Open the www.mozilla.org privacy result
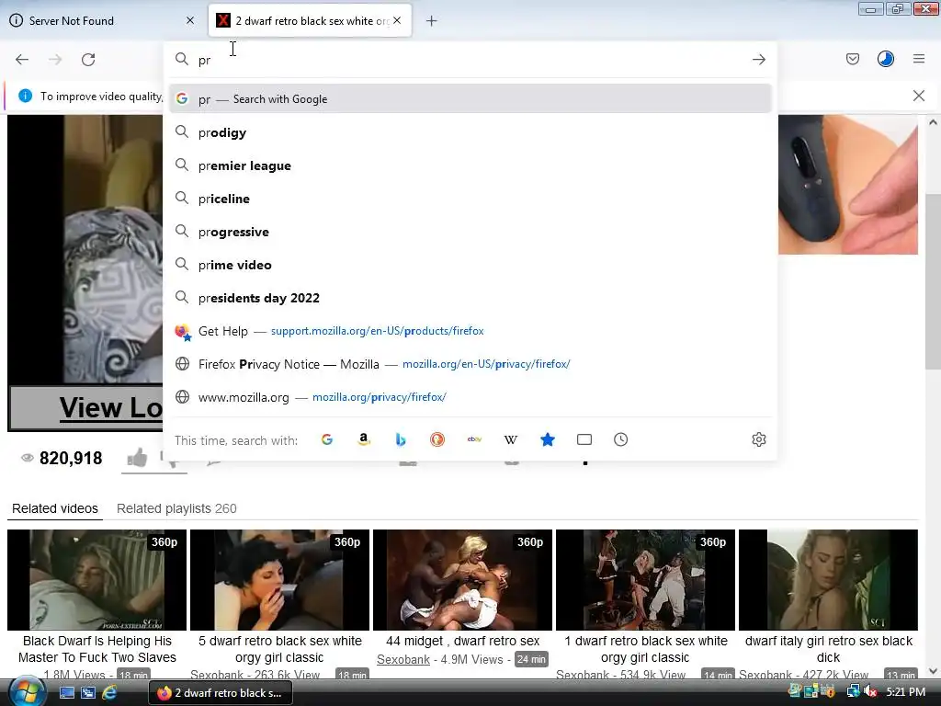The height and width of the screenshot is (706, 941). pos(470,397)
